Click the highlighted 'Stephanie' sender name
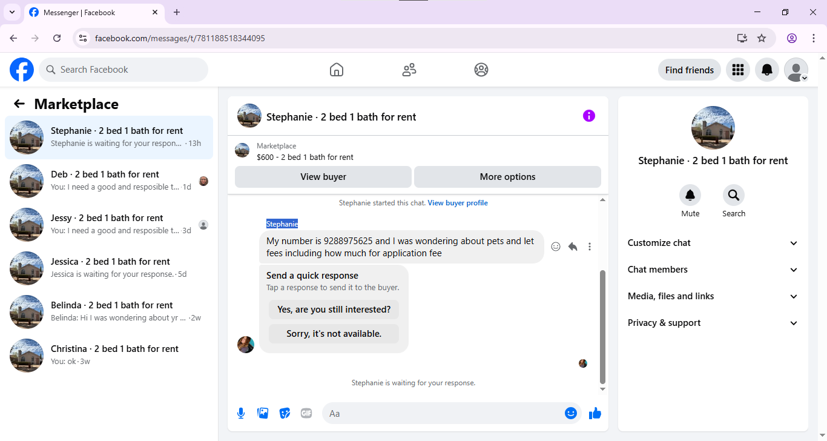The image size is (827, 441). (x=282, y=224)
